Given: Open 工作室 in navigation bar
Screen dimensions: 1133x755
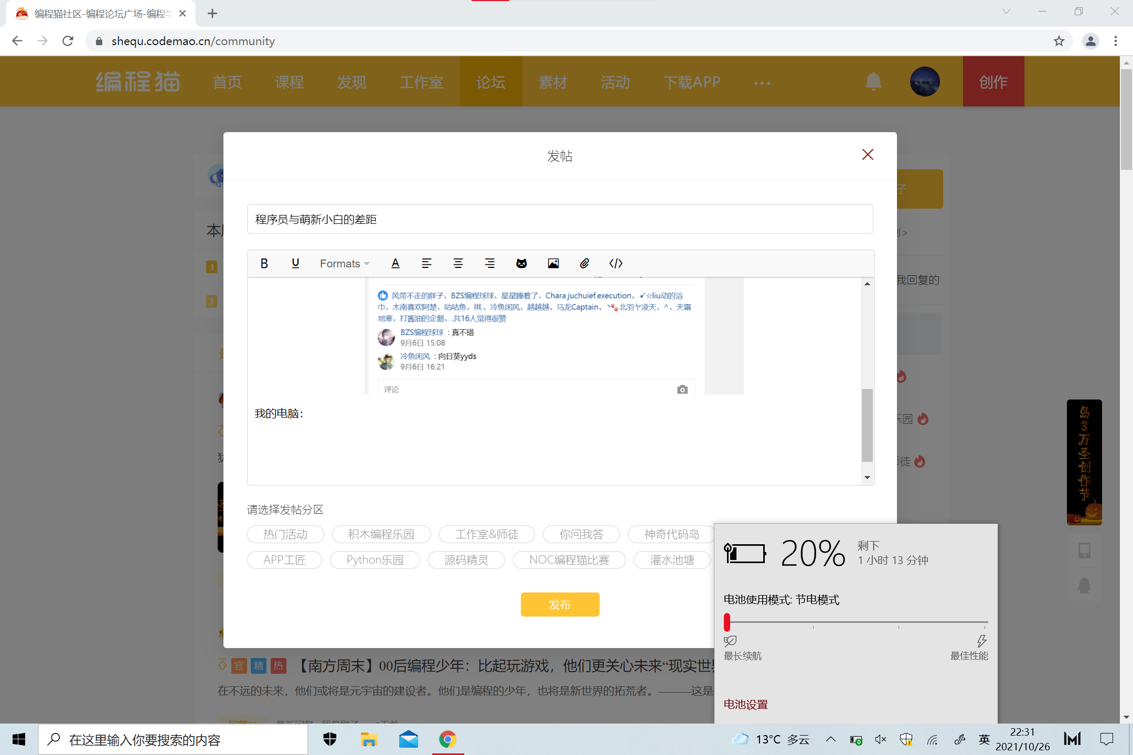Looking at the screenshot, I should tap(421, 82).
